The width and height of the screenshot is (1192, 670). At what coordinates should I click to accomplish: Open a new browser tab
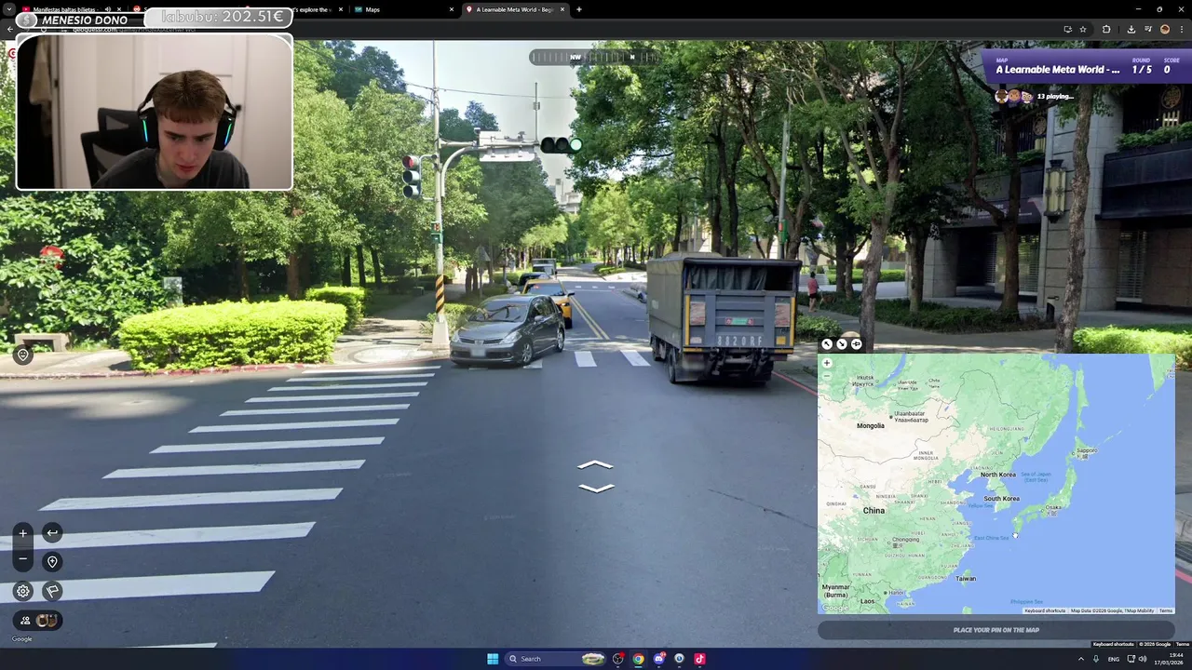[579, 9]
